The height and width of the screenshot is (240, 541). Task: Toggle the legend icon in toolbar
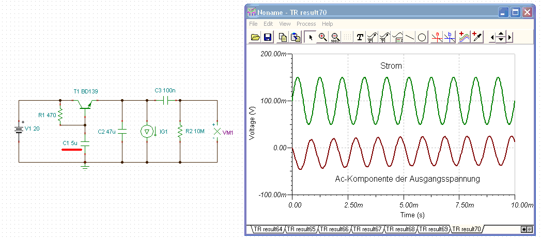397,37
